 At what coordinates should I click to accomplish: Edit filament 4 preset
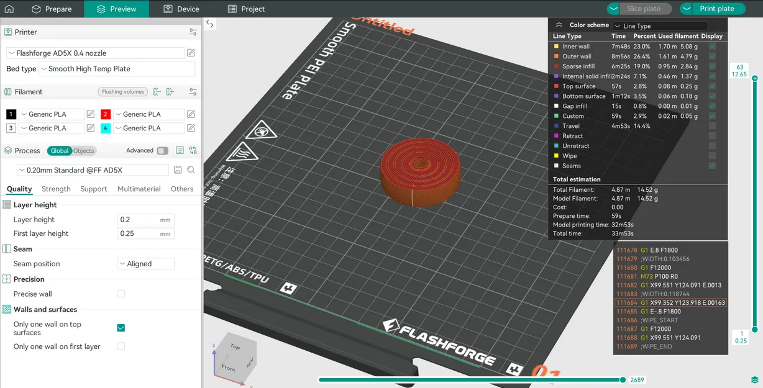(191, 128)
